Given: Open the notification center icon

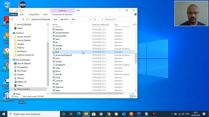Looking at the screenshot, I should 204,114.
